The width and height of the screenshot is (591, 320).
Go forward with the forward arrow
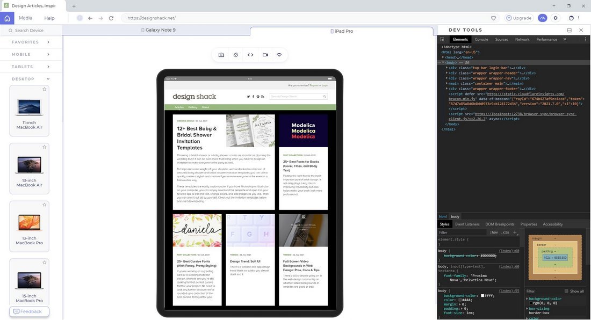click(x=100, y=18)
